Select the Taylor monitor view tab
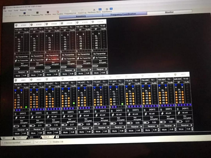Viewport: 211px width, 158px height. click(20, 138)
